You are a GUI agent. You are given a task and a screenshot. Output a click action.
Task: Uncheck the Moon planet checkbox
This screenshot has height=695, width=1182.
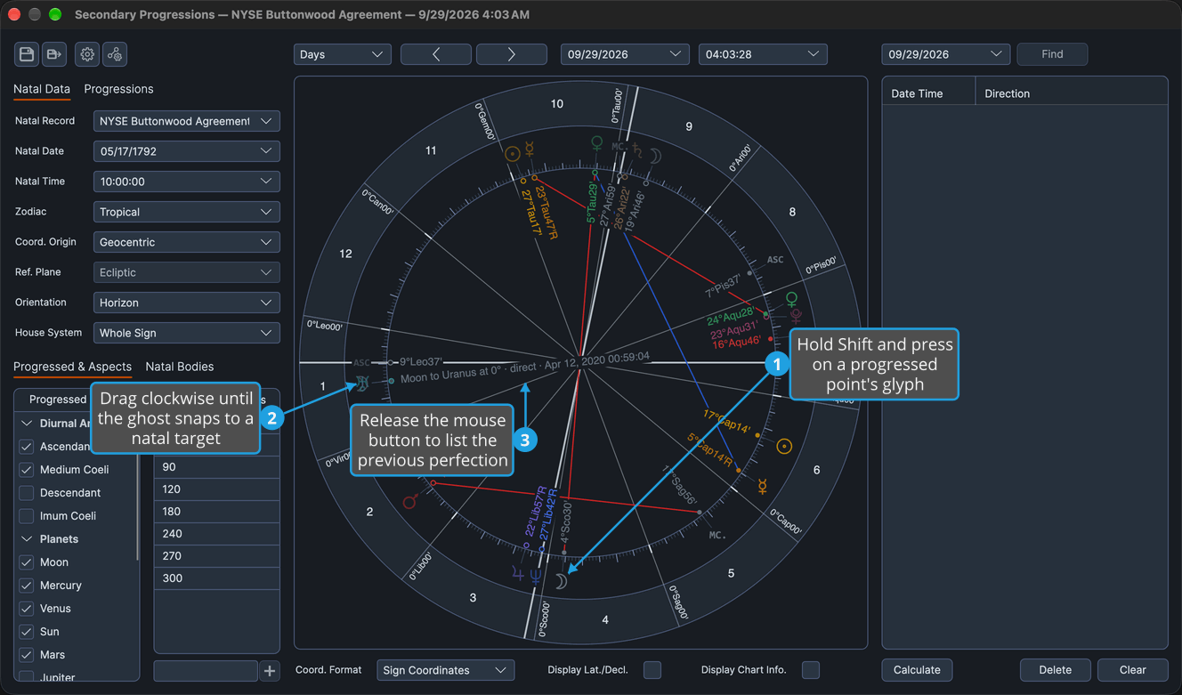pyautogui.click(x=27, y=562)
